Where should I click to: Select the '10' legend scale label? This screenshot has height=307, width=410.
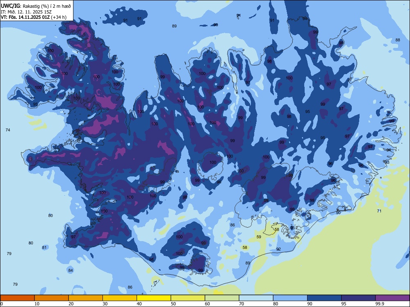click(x=37, y=304)
